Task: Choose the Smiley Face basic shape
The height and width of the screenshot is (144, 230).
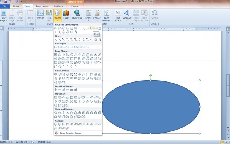Action: pos(76,63)
